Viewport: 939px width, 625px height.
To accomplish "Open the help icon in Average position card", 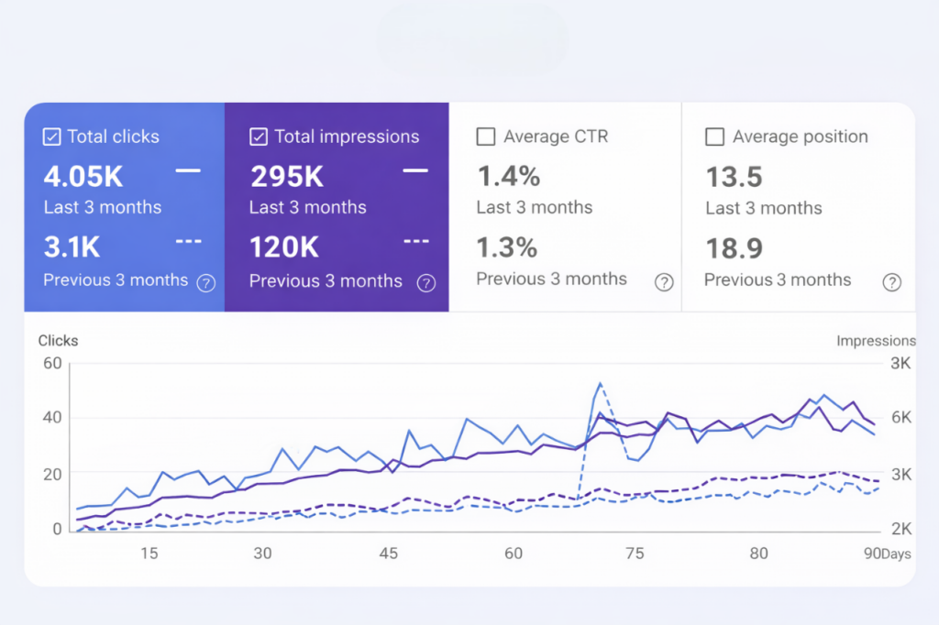I will pos(891,282).
